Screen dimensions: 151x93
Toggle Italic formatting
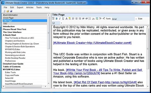coord(60,19)
